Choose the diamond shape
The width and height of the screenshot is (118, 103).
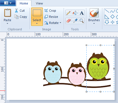point(112,17)
